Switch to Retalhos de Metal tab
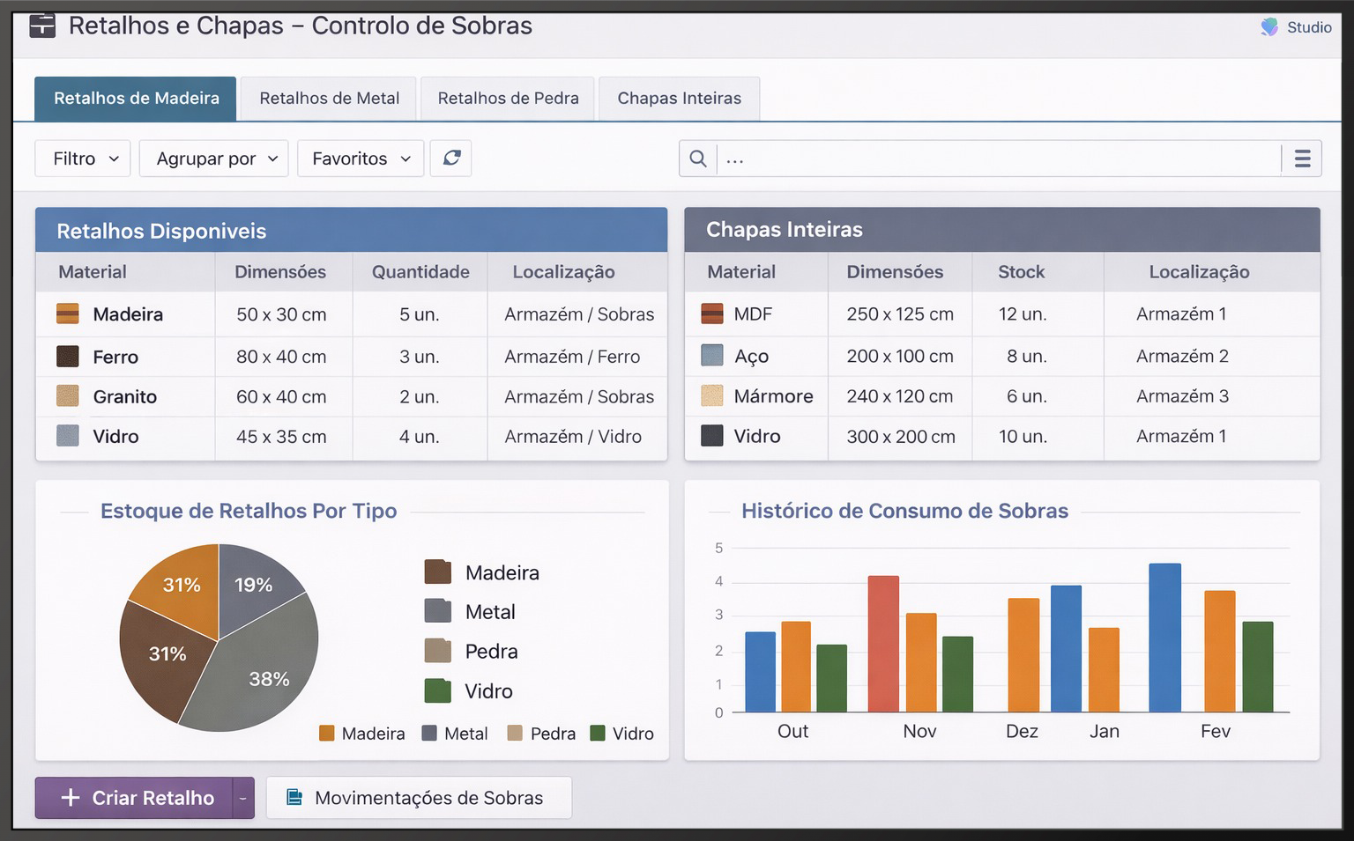This screenshot has height=841, width=1354. coord(330,99)
